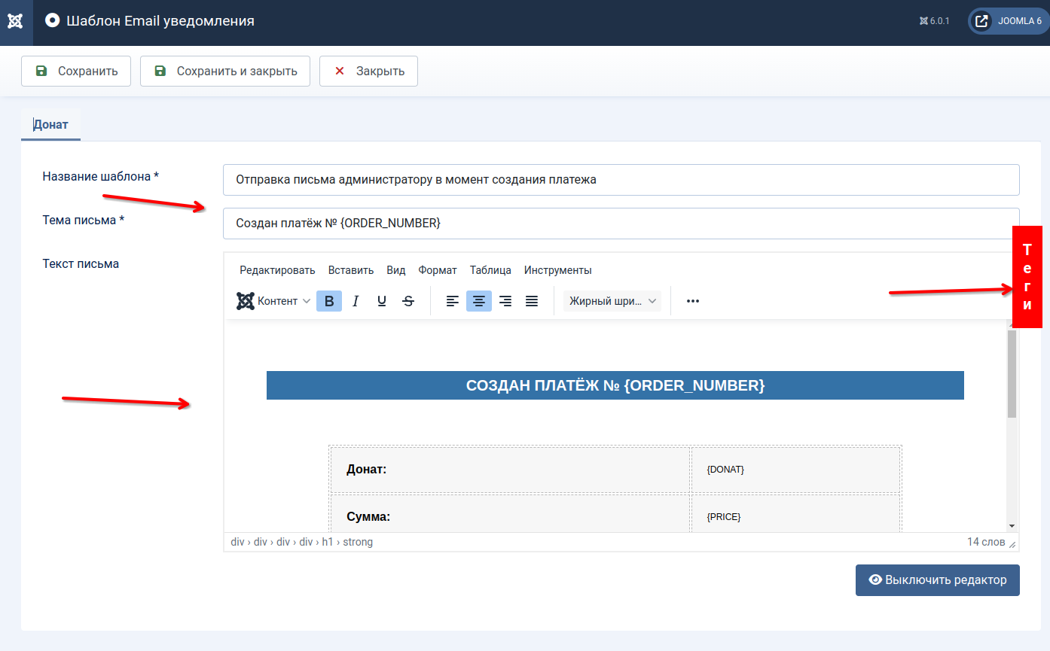
Task: Show more toolbar options (three dots)
Action: click(693, 301)
